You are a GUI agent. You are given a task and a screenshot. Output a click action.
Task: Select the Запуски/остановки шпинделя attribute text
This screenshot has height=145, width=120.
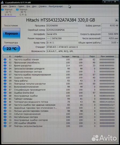29,69
